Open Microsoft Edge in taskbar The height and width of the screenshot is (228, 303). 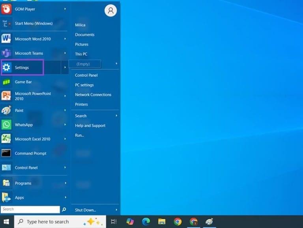146,221
